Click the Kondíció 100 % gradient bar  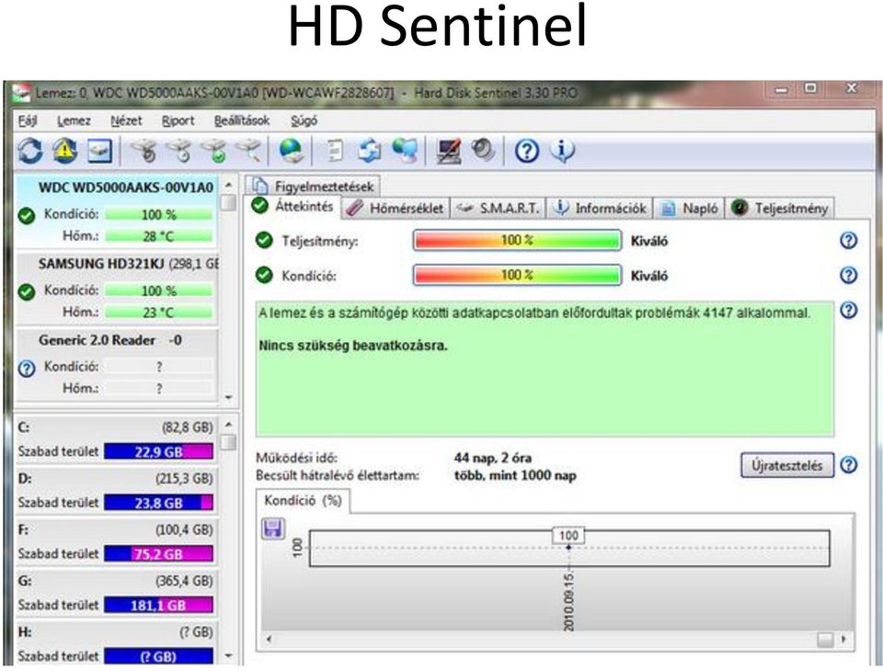click(517, 275)
